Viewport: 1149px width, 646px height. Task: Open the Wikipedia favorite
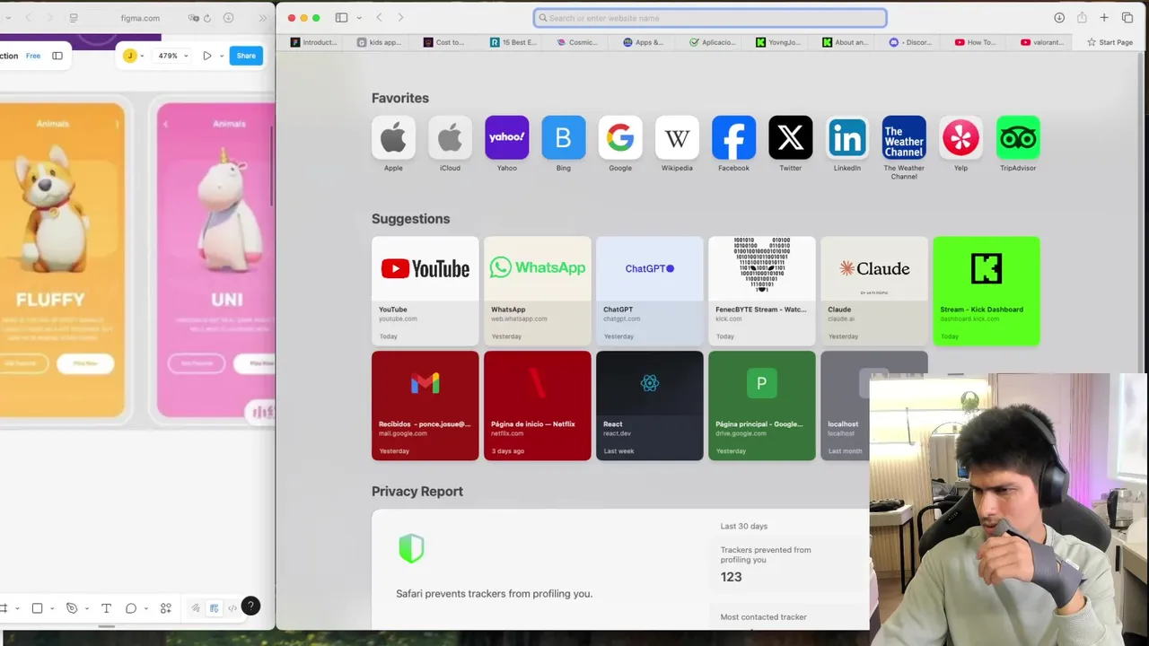(677, 137)
